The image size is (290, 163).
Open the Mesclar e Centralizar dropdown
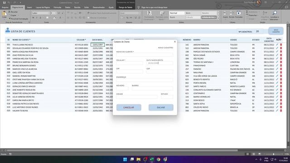109,18
